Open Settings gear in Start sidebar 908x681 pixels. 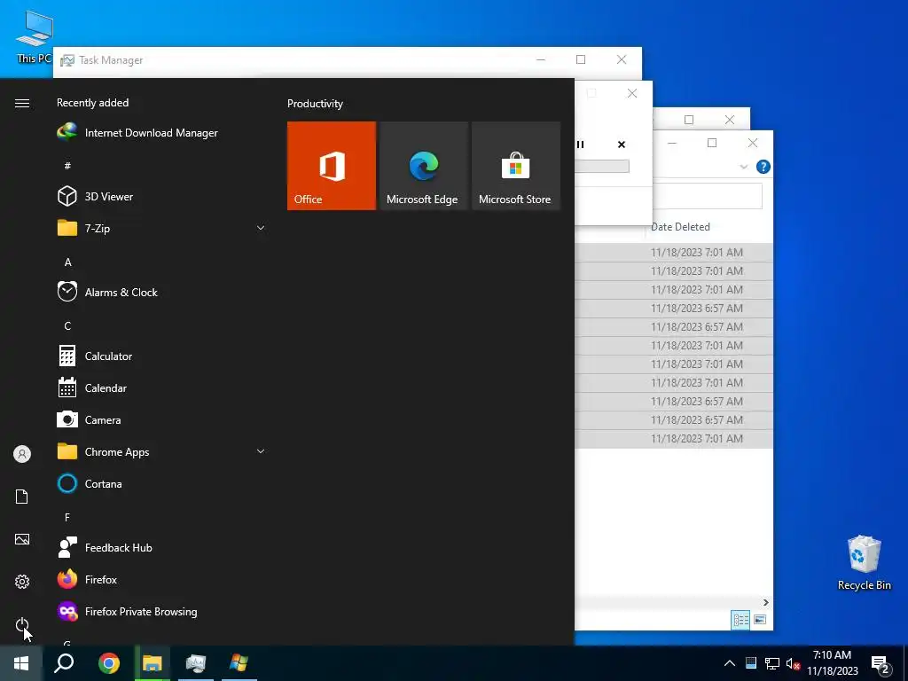click(x=22, y=582)
